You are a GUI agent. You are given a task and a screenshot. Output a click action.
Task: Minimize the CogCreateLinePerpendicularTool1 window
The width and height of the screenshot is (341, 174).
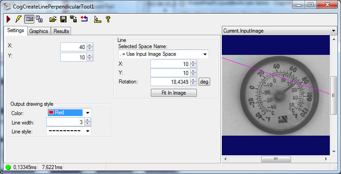[298, 5]
